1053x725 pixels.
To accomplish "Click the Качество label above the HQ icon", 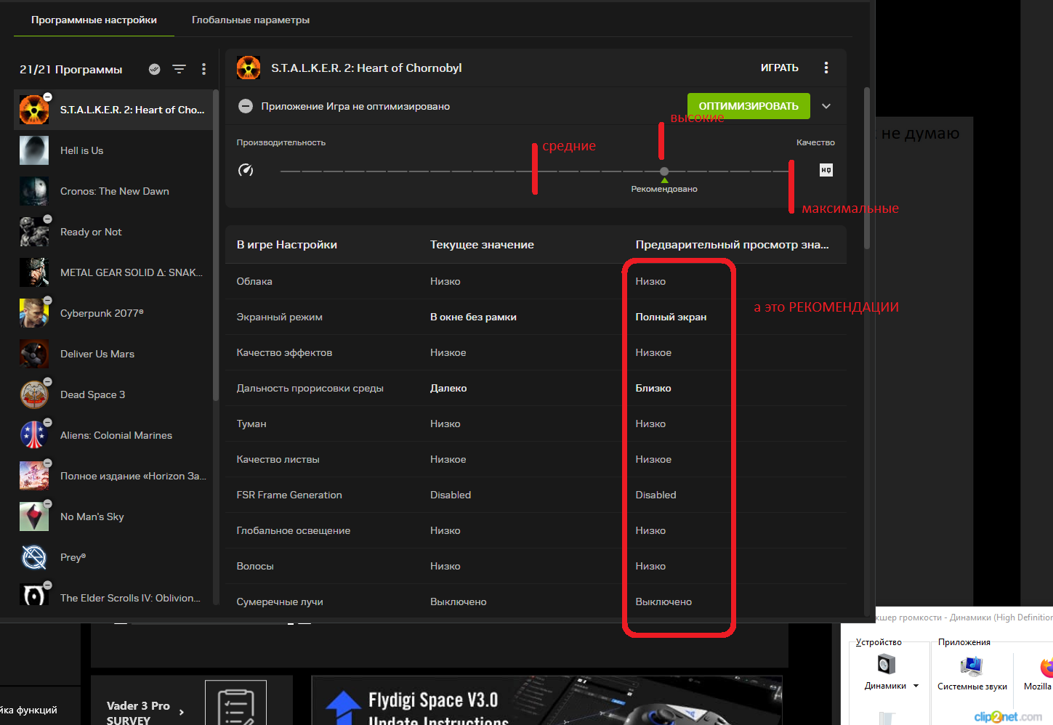I will (815, 142).
